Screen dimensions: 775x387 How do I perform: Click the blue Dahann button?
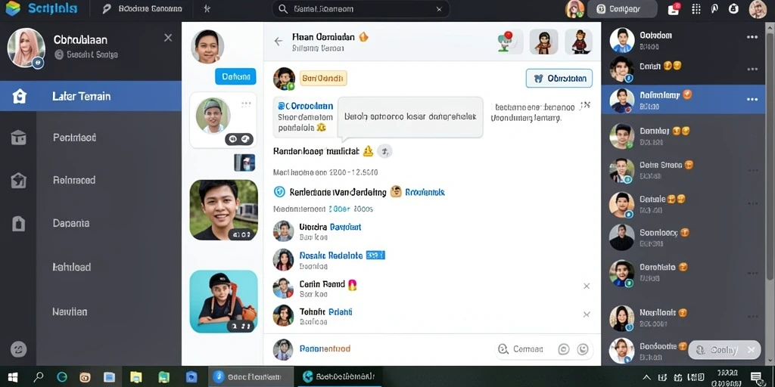(235, 76)
